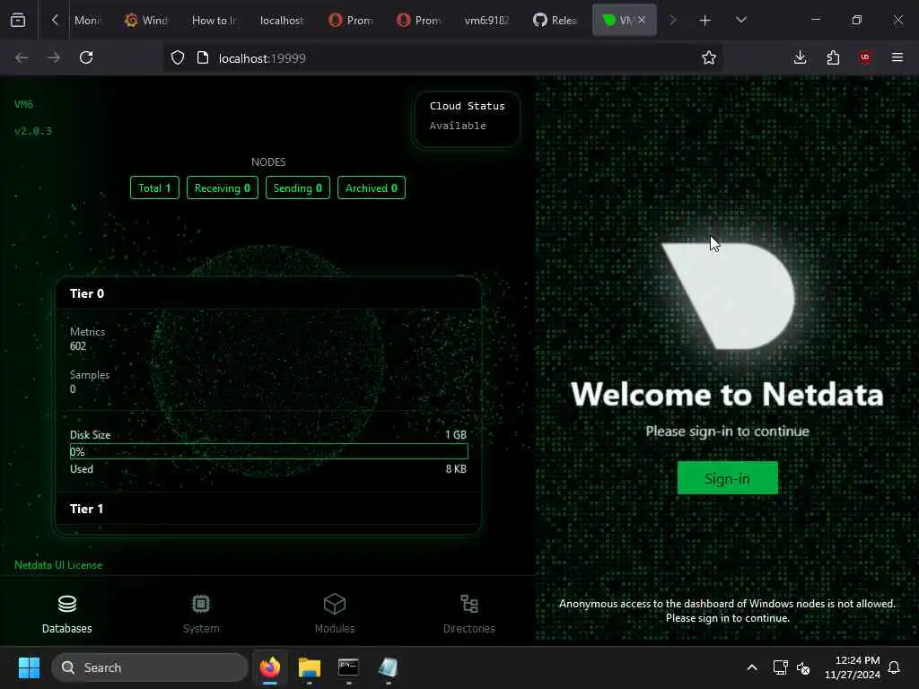Expand the Tier 0 section header
Image resolution: width=919 pixels, height=689 pixels.
point(268,293)
